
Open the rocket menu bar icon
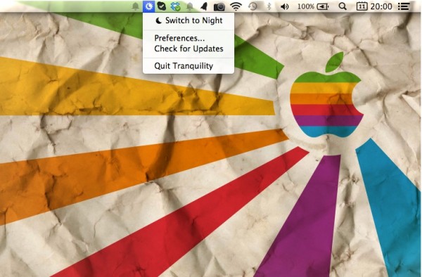pyautogui.click(x=204, y=6)
